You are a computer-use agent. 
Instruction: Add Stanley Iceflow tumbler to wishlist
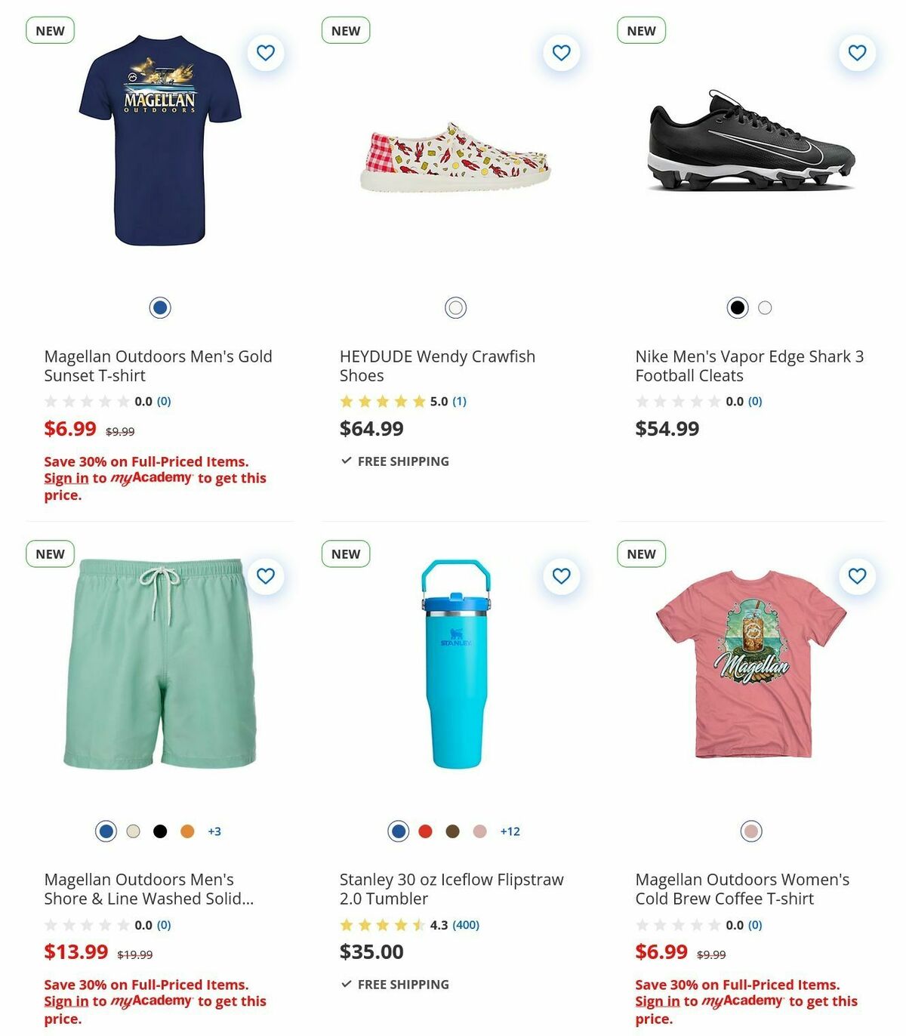coord(560,575)
